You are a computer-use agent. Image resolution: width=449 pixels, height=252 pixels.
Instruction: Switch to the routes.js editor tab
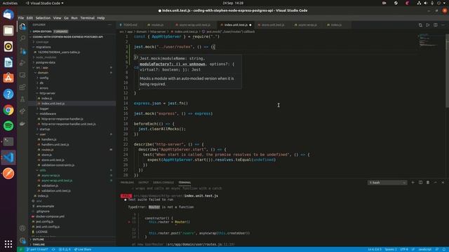pyautogui.click(x=156, y=25)
